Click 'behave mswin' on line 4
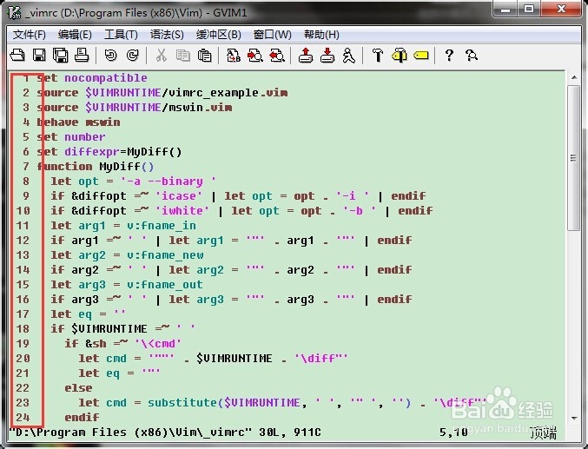The width and height of the screenshot is (588, 449). click(78, 122)
